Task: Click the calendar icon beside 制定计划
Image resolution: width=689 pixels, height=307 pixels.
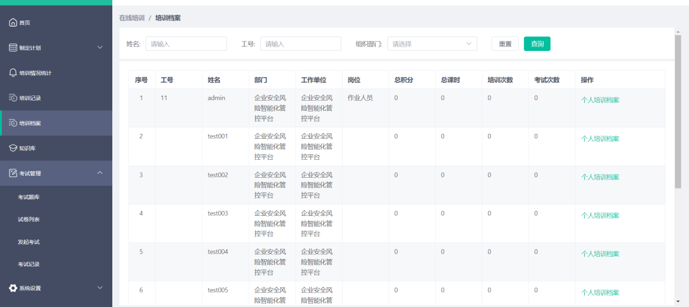Action: point(13,48)
